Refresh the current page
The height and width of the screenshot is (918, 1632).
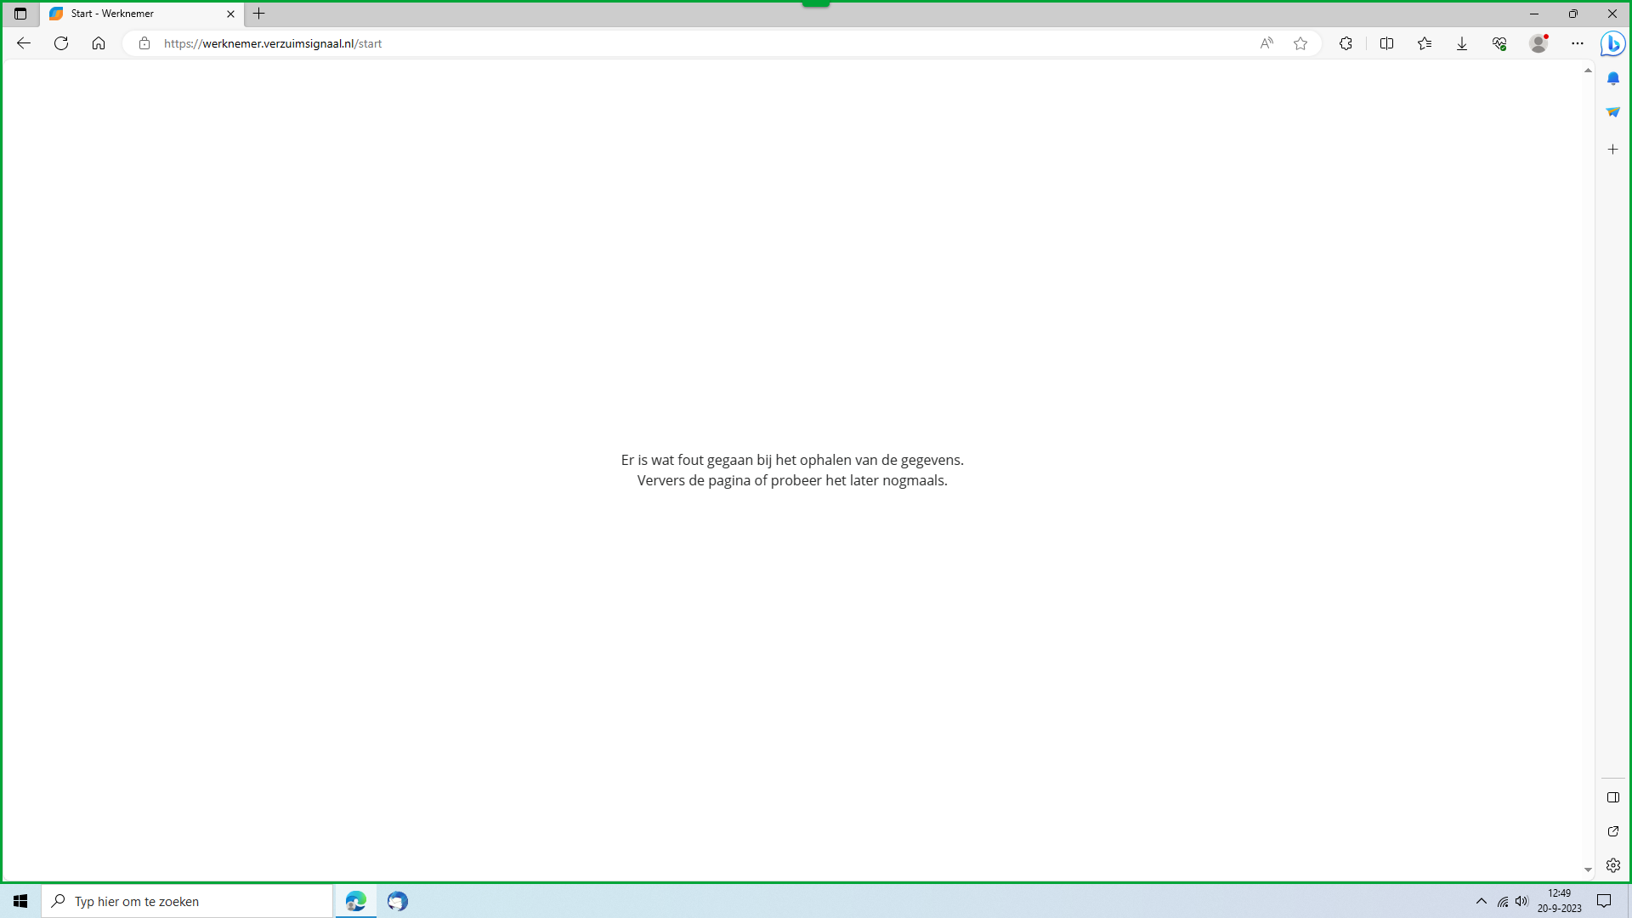coord(61,43)
